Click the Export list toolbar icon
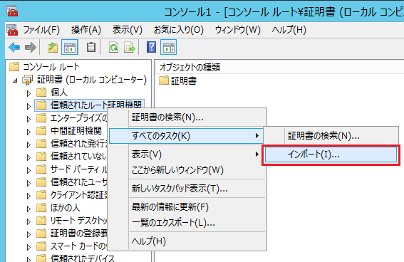Screen dimensions: 404x262 [x=130, y=48]
